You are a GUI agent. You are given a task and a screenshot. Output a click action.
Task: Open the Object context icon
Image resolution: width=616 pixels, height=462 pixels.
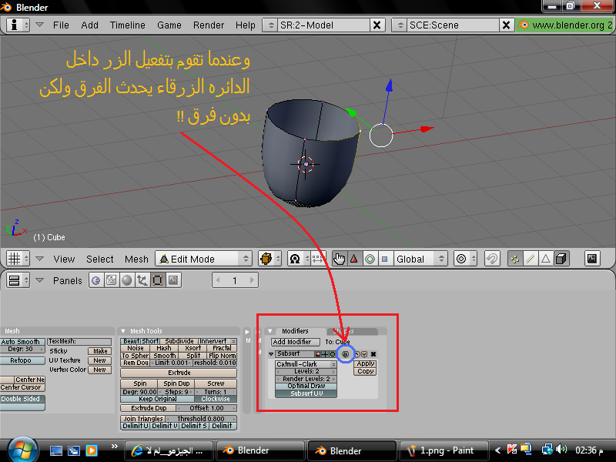(x=142, y=280)
